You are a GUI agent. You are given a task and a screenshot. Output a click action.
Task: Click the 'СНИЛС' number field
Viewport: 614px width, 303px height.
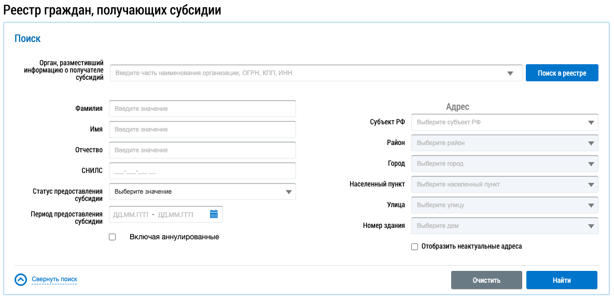tap(202, 171)
